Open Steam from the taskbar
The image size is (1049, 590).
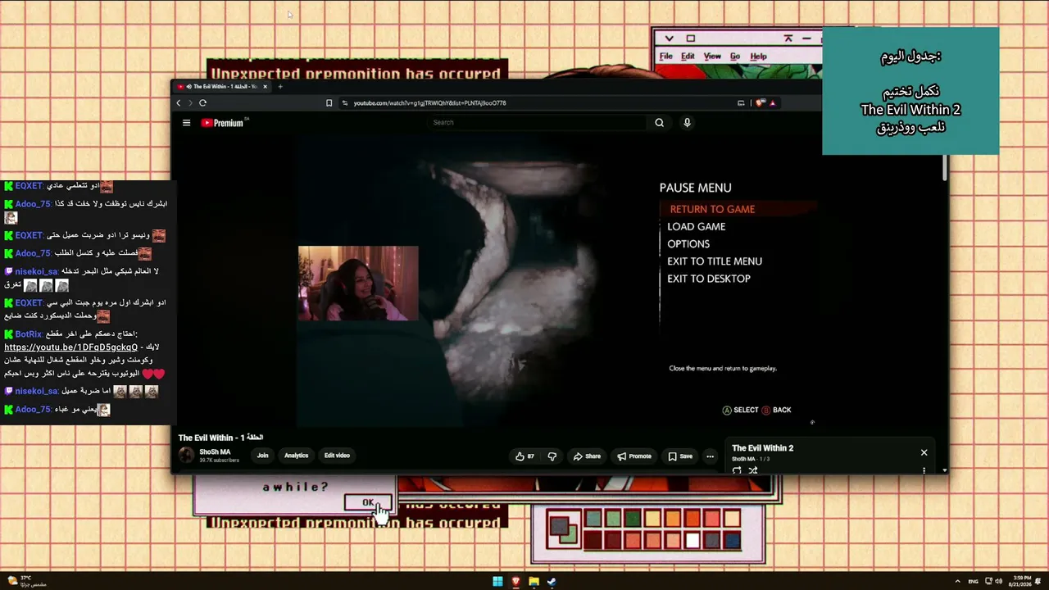[x=552, y=582]
